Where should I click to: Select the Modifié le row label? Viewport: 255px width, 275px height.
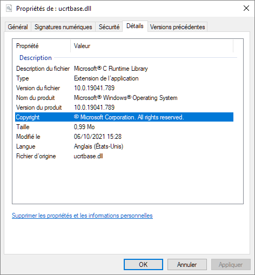point(28,137)
